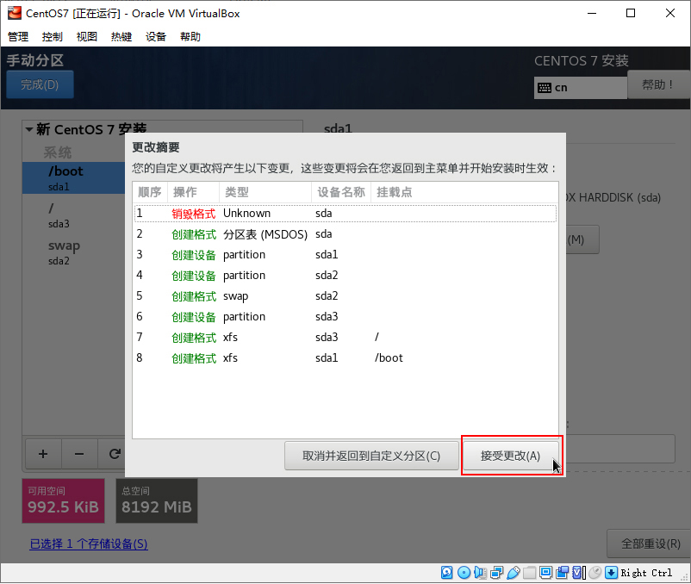Click the 接受更改(A) button
691x584 pixels.
[512, 456]
